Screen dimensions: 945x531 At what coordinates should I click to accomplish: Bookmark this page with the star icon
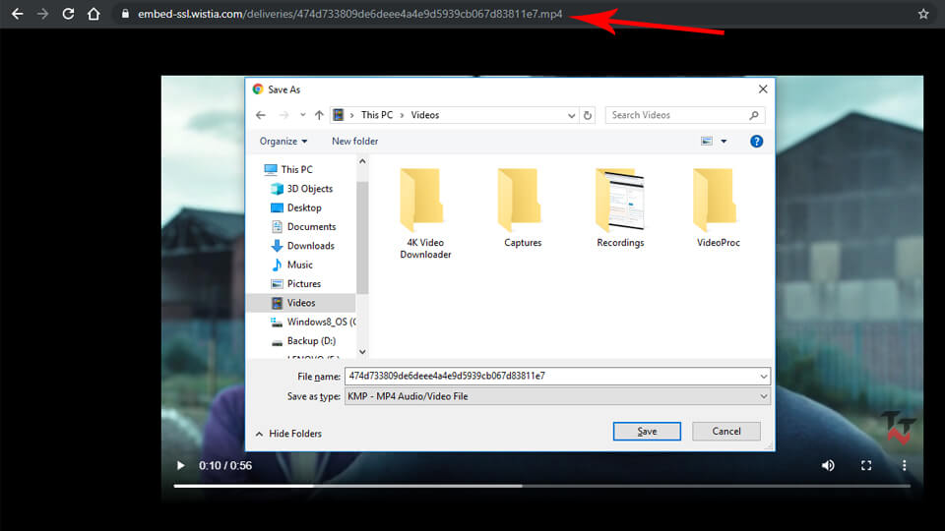coord(923,13)
